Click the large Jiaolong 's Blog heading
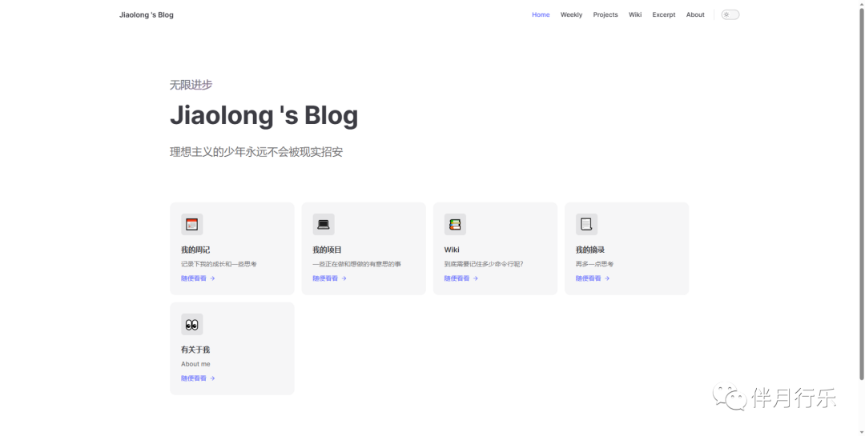This screenshot has width=865, height=436. point(264,115)
